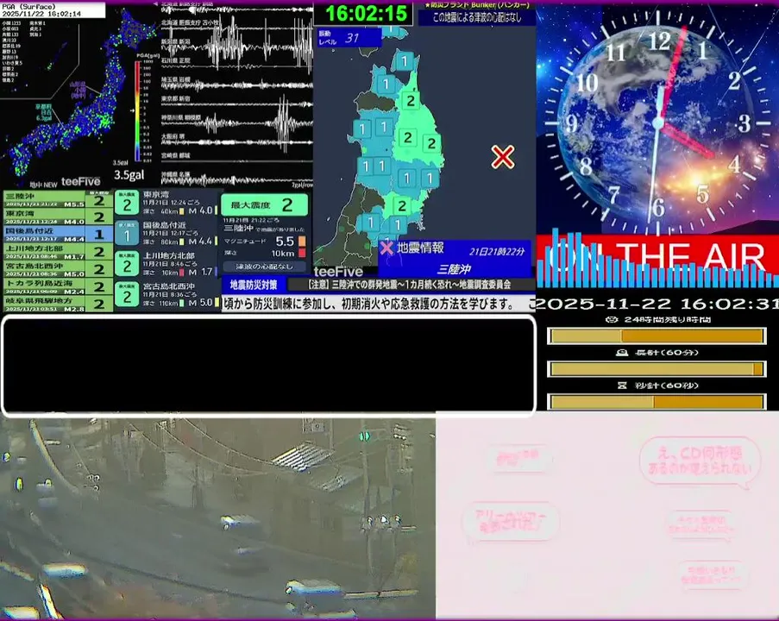Viewport: 779px width, 621px height.
Task: Click the red X epicenter marker on map
Action: pyautogui.click(x=502, y=157)
